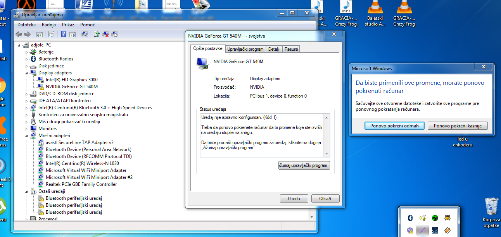This screenshot has height=237, width=501.
Task: Select Intel(R) HD Graphics 3000 device
Action: [x=71, y=80]
